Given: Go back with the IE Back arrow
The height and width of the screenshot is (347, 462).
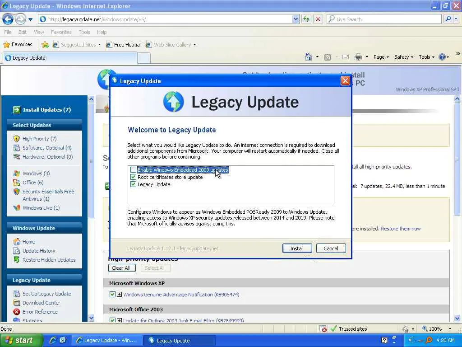Looking at the screenshot, I should [8, 19].
